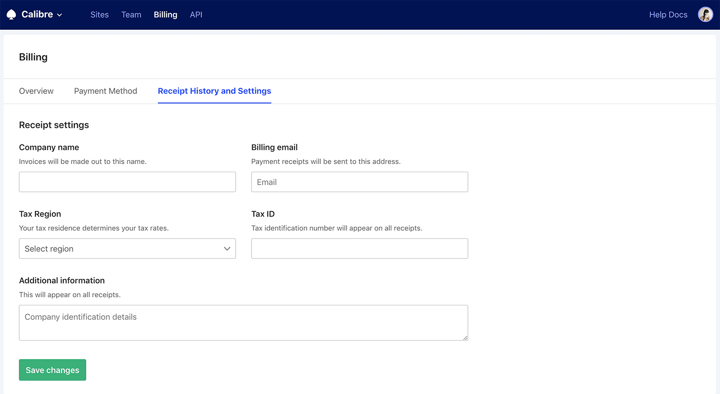Open Help Docs
The height and width of the screenshot is (394, 720).
[668, 14]
